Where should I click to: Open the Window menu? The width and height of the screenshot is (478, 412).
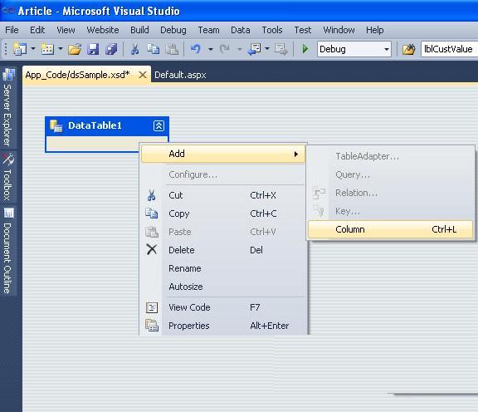point(339,30)
